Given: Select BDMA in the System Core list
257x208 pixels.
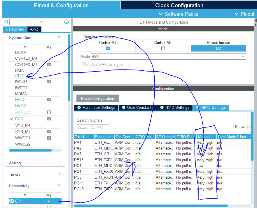Looking at the screenshot, I should tap(21, 52).
